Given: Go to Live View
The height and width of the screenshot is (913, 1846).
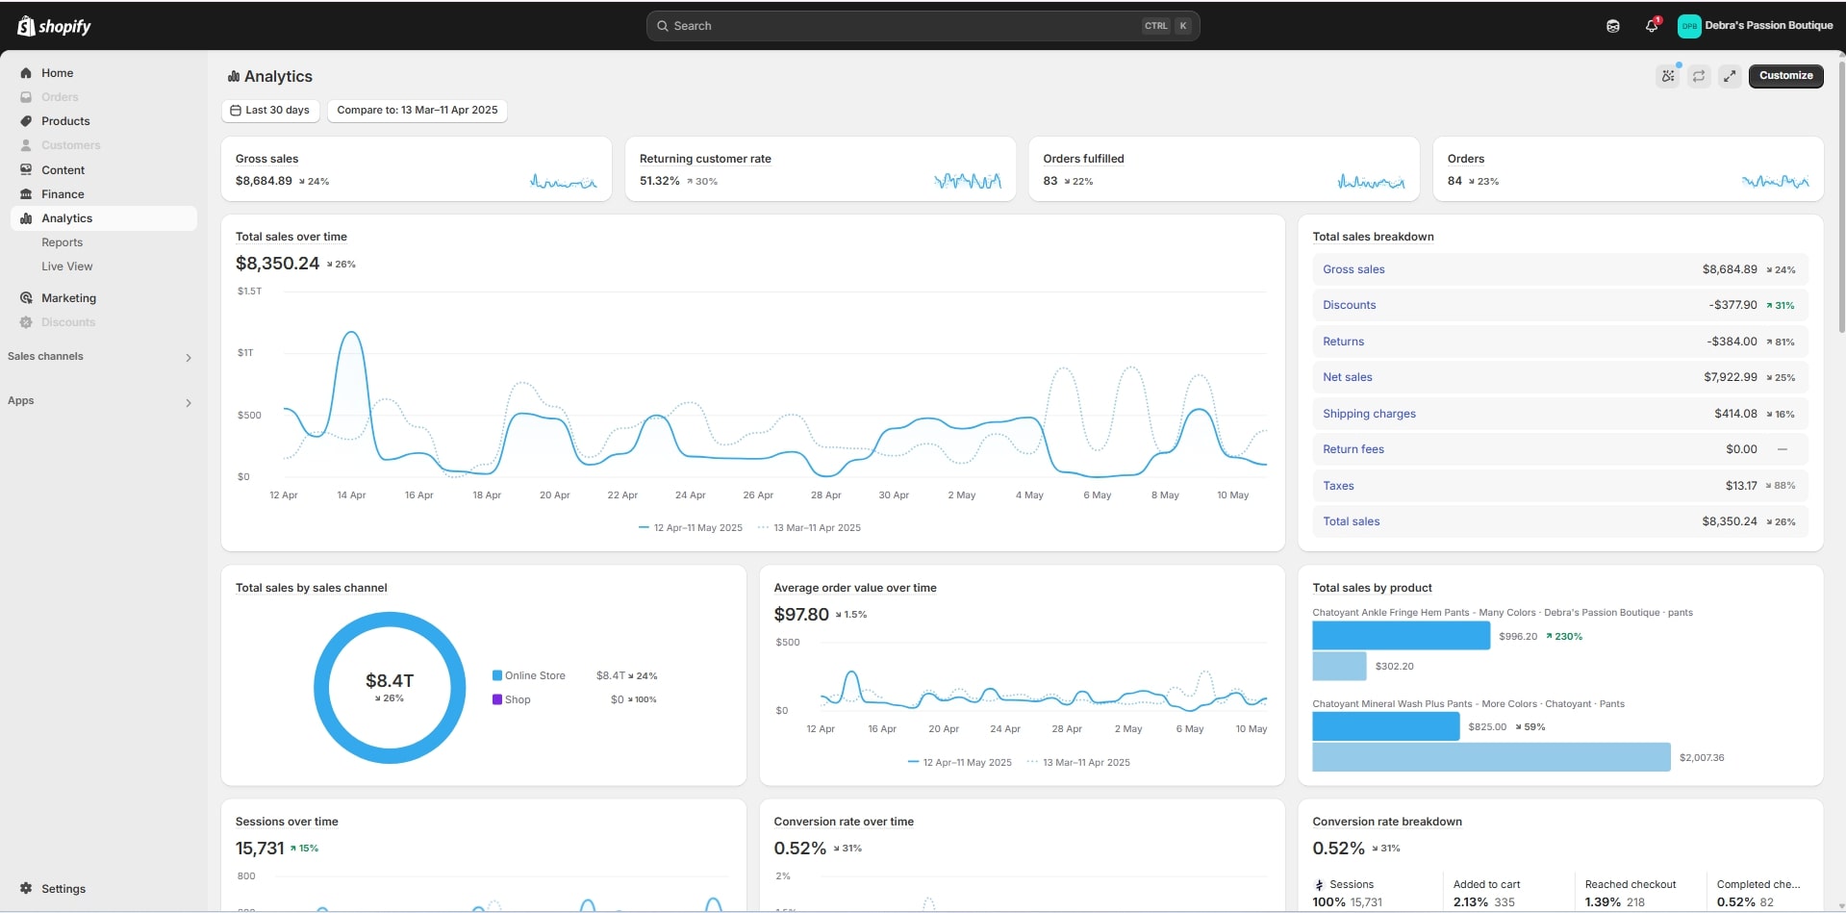Looking at the screenshot, I should coord(66,266).
